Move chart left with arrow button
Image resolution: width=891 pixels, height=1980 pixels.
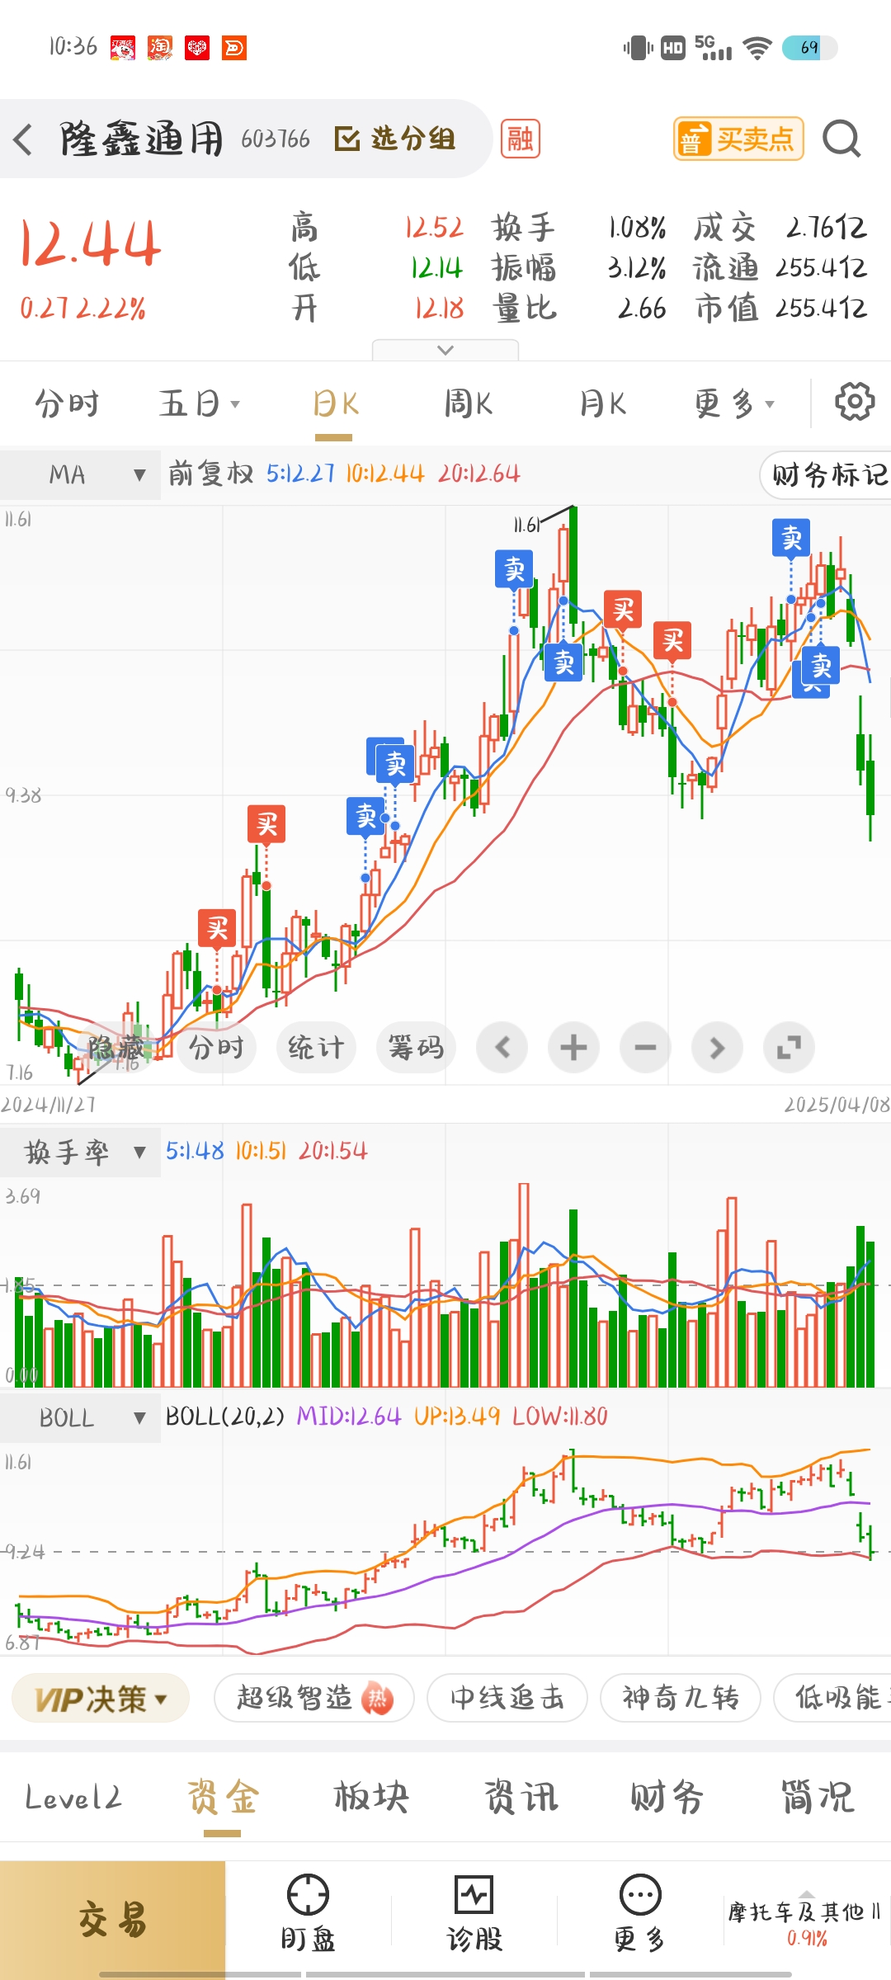point(502,1048)
